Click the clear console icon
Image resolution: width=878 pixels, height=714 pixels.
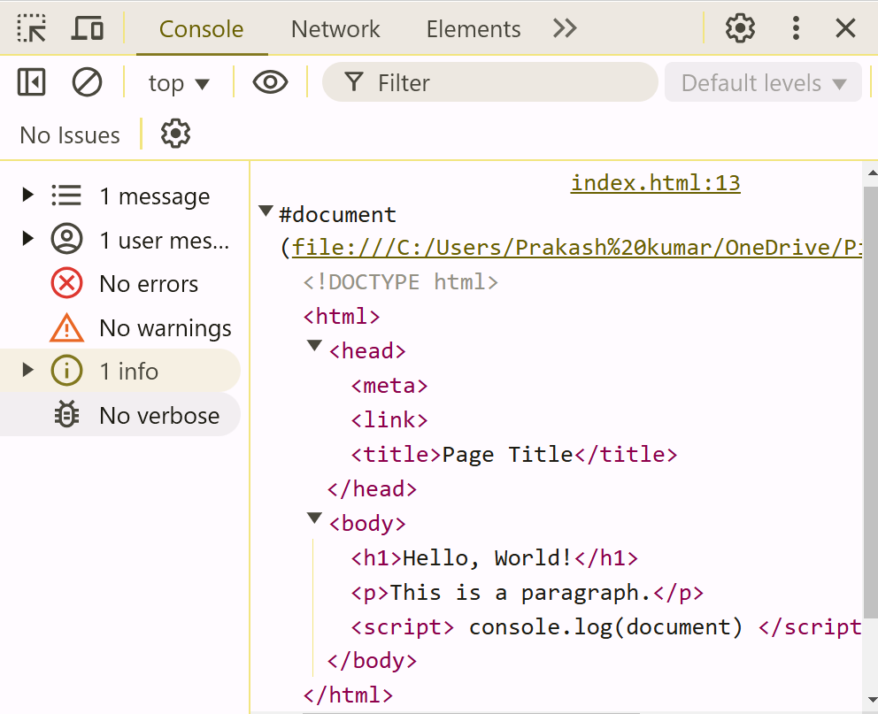(87, 83)
